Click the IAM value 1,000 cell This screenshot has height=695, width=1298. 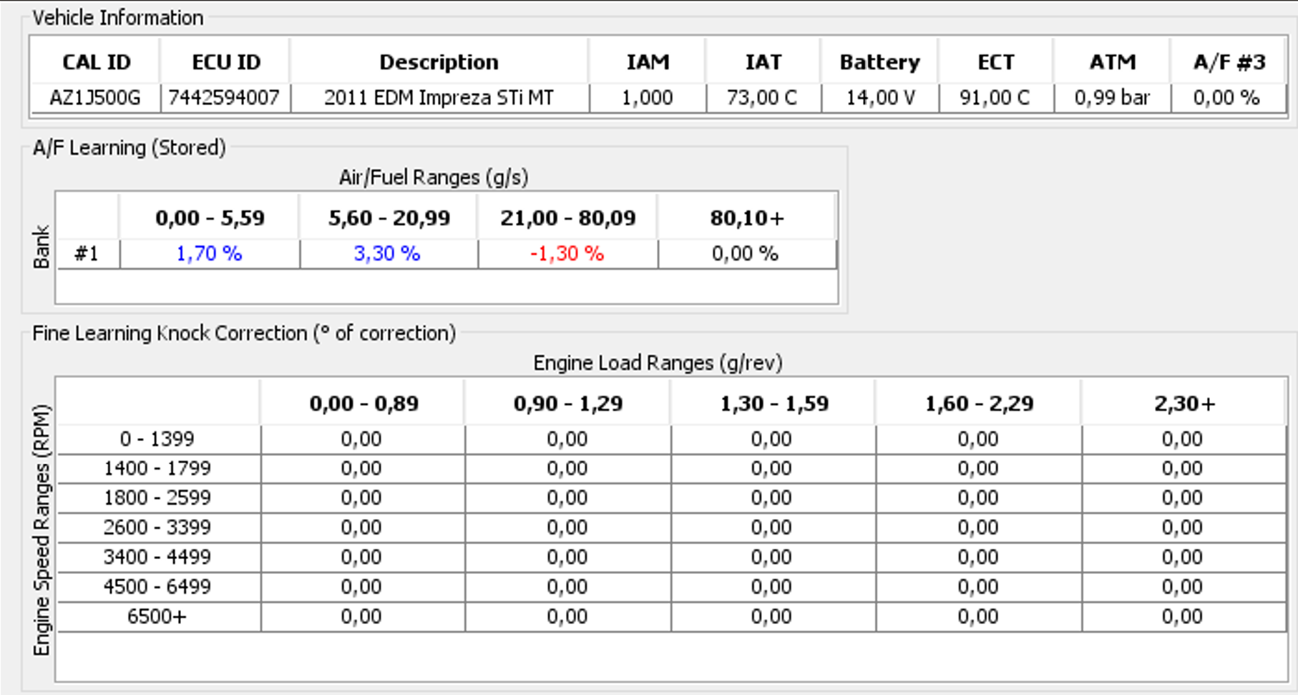647,97
